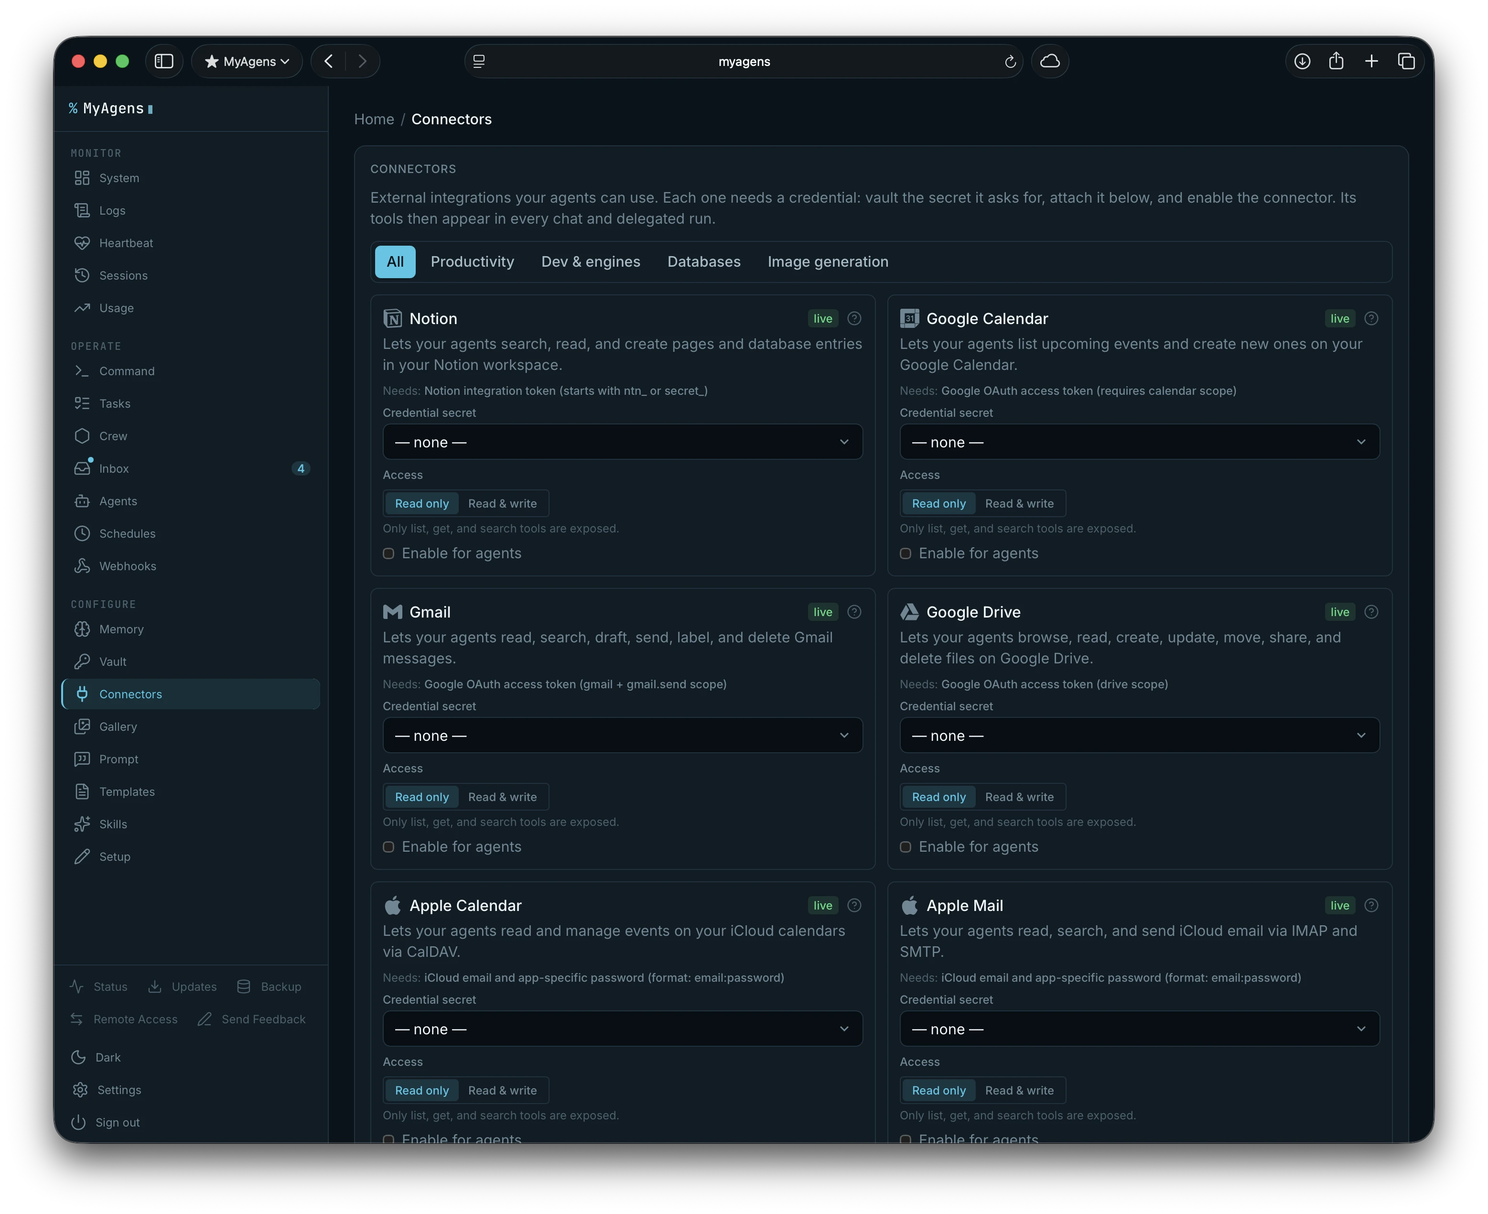Toggle the Dark theme switch
Image resolution: width=1488 pixels, height=1214 pixels.
click(x=96, y=1057)
